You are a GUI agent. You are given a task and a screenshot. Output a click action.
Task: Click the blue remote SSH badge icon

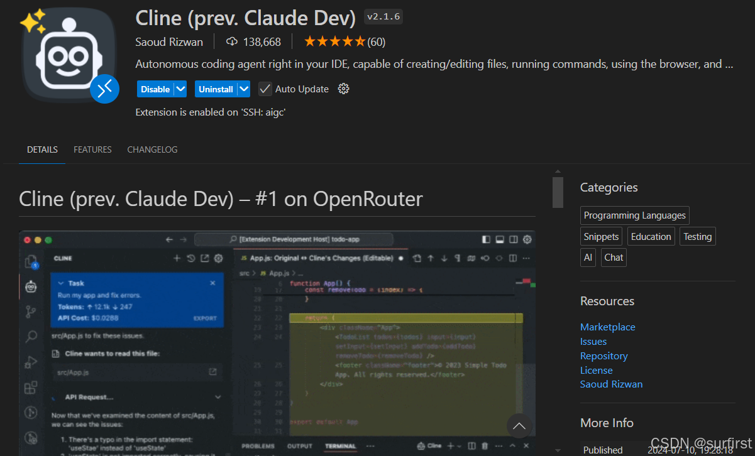(104, 89)
